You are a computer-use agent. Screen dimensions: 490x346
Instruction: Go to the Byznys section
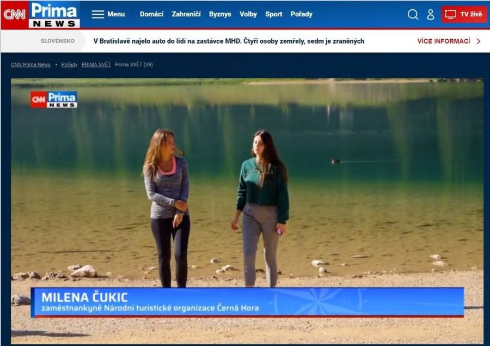click(220, 14)
